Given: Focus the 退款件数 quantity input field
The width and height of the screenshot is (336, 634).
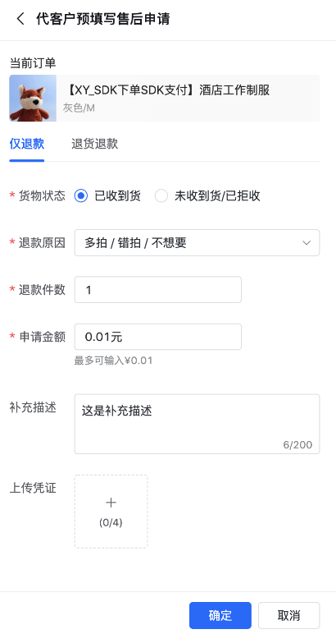Looking at the screenshot, I should pos(158,290).
